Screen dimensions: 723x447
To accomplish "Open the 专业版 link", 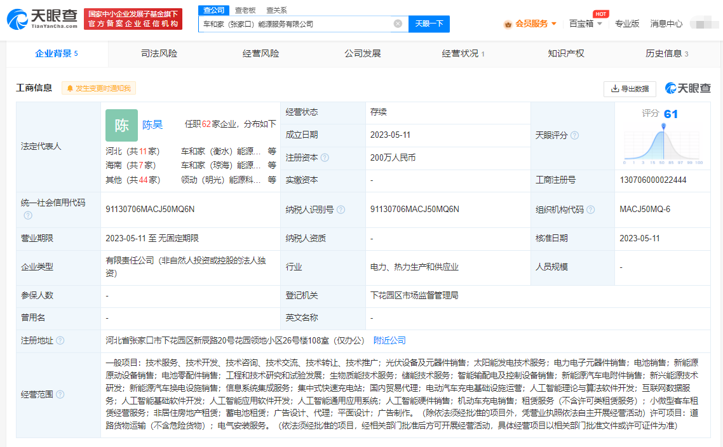I will [627, 24].
